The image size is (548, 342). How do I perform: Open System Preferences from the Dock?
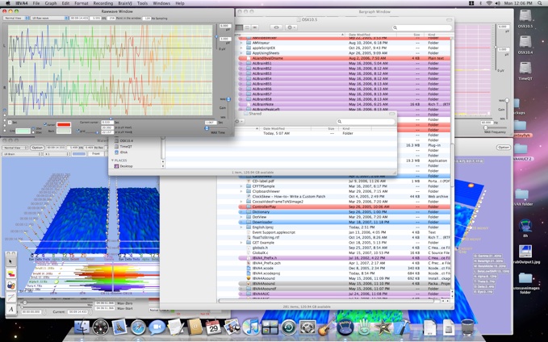(x=307, y=327)
